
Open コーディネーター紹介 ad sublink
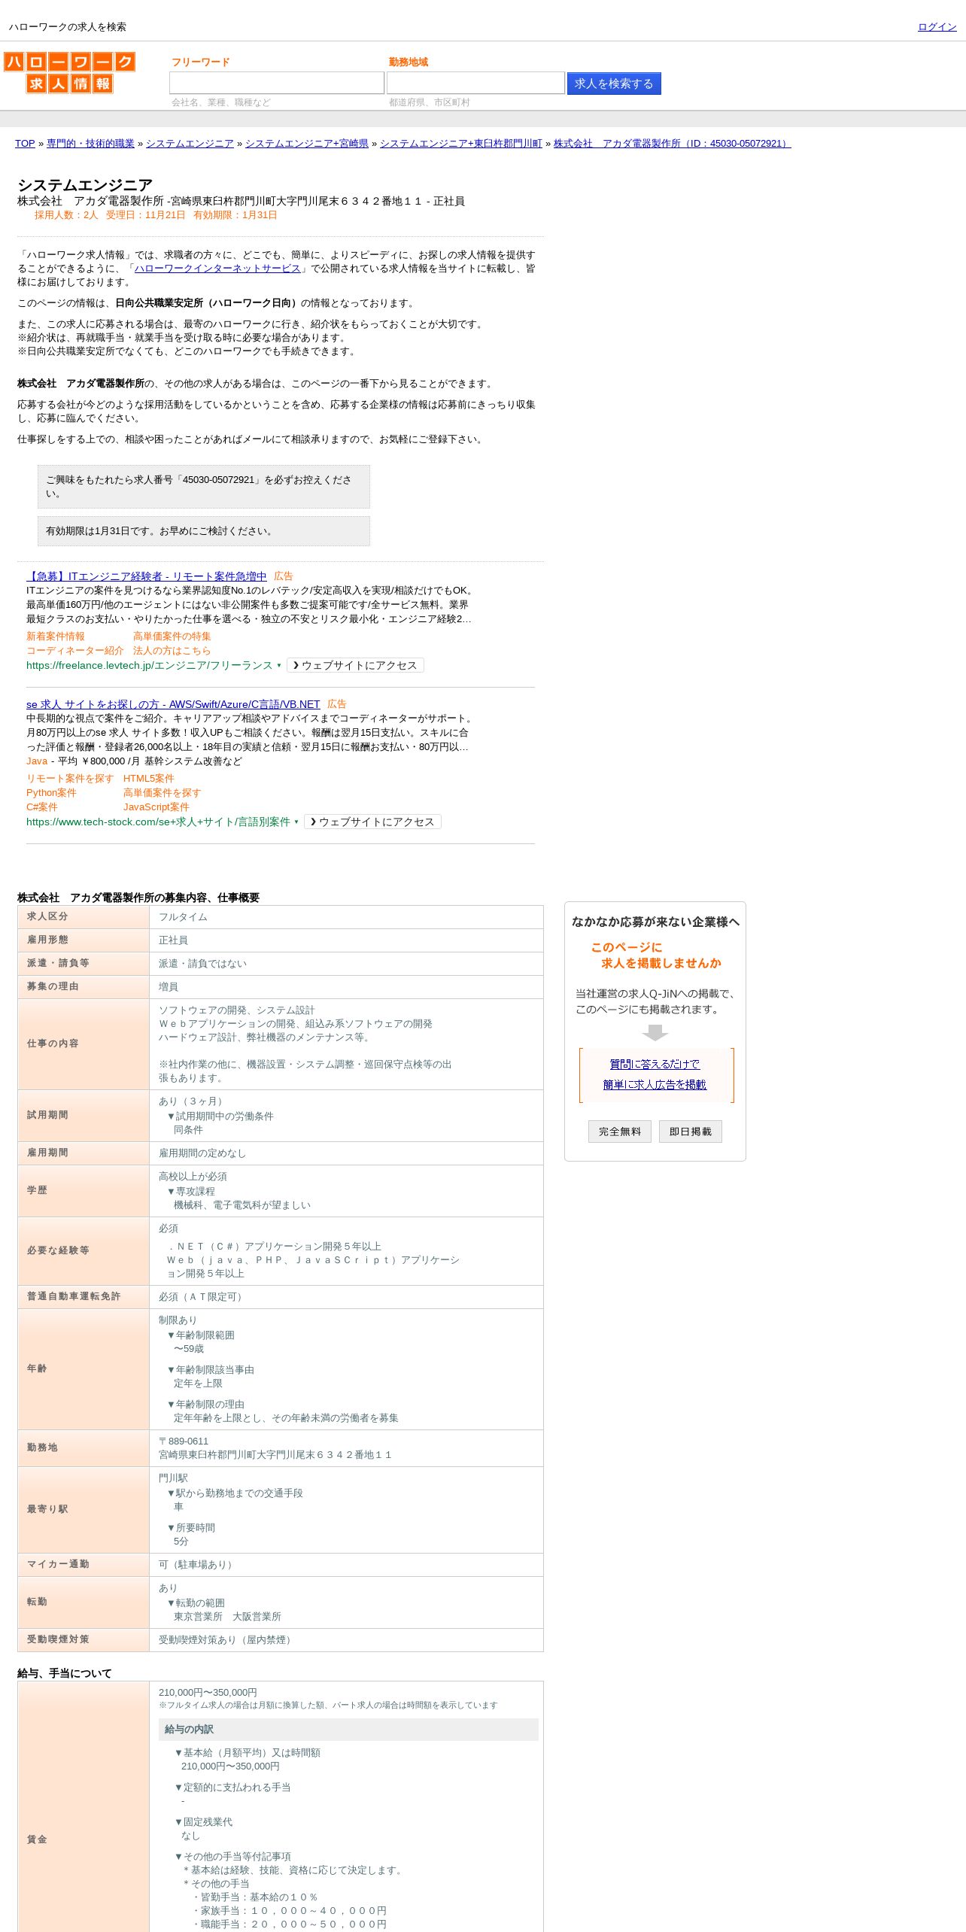coord(75,651)
